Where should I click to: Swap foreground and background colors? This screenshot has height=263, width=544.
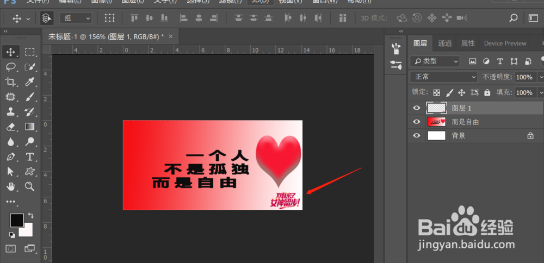(x=30, y=216)
